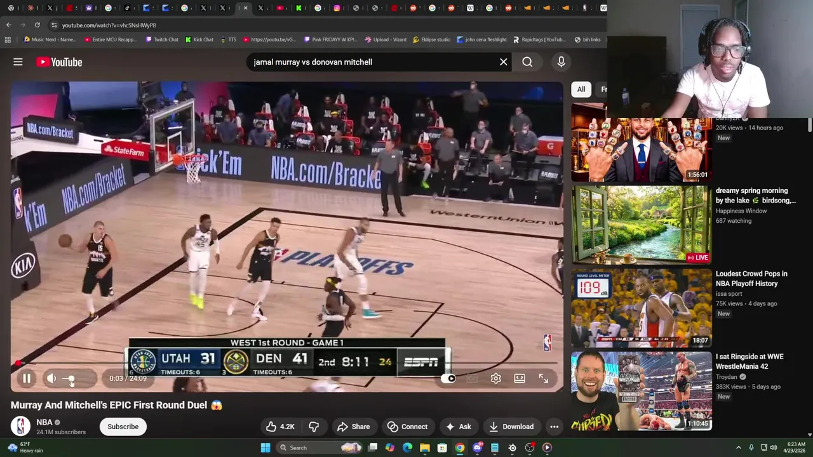
Task: Mute the video with the speaker icon
Action: point(51,378)
